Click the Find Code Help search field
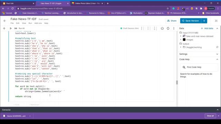Viewport: 221px width, 124px height. pyautogui.click(x=199, y=67)
